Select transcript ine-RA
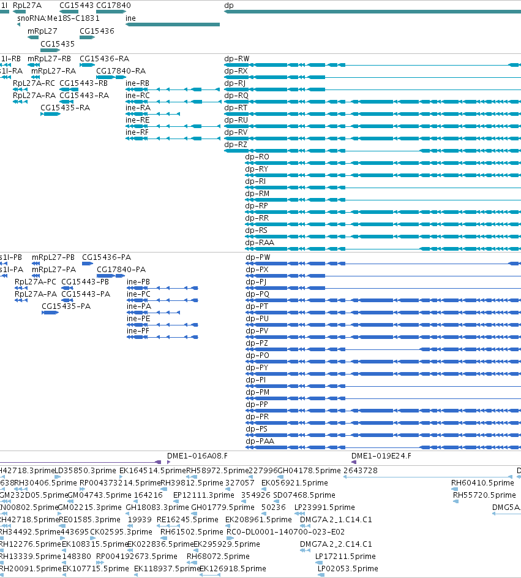Viewport: 521px width, 578px height. point(138,108)
